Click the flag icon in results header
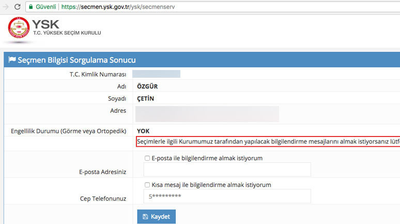Viewport: 400px width, 224px height. (12, 60)
